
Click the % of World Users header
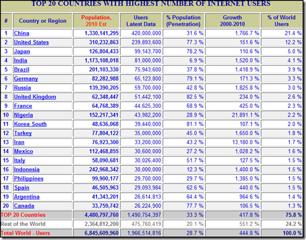point(281,21)
